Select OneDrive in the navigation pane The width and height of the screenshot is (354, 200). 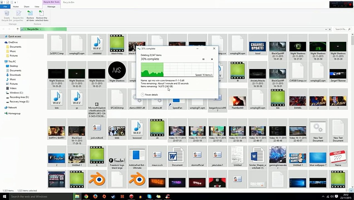[x=13, y=42]
